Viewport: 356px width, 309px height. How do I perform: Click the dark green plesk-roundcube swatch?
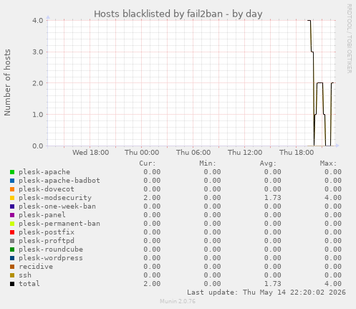click(12, 249)
